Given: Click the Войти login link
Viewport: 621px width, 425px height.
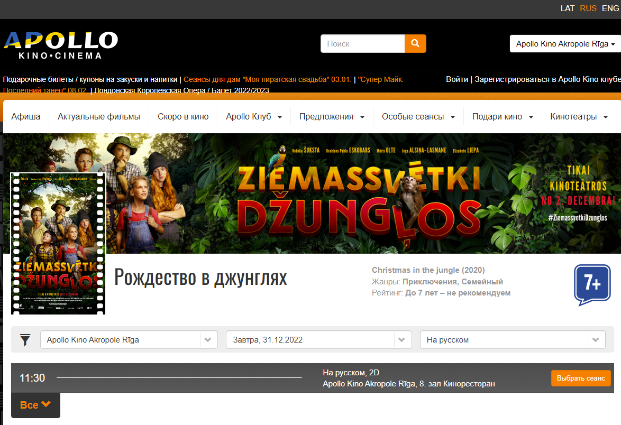Looking at the screenshot, I should pos(456,79).
